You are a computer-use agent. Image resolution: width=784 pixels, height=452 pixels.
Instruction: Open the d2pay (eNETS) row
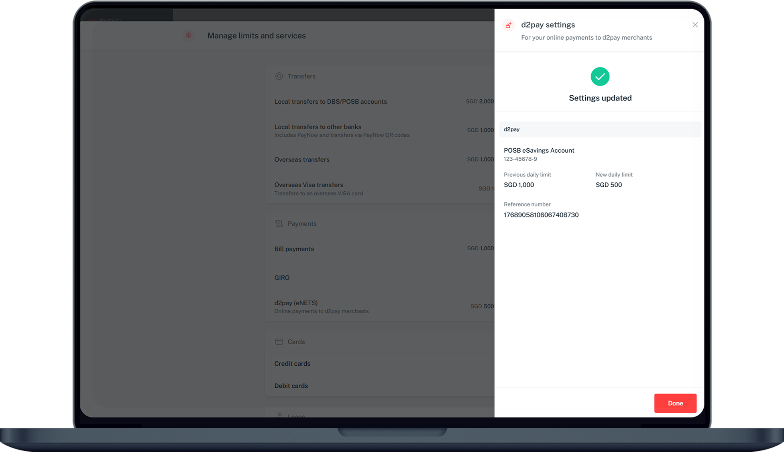click(x=296, y=303)
